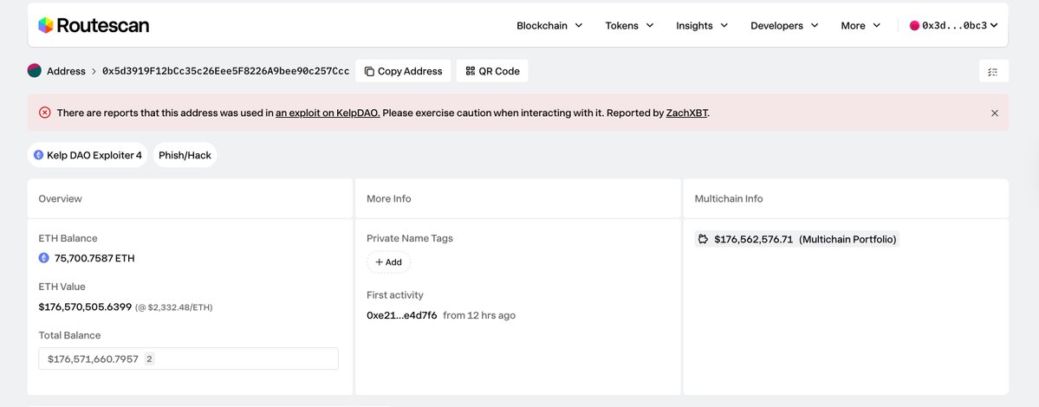Dismiss the exploit warning banner

tap(994, 113)
